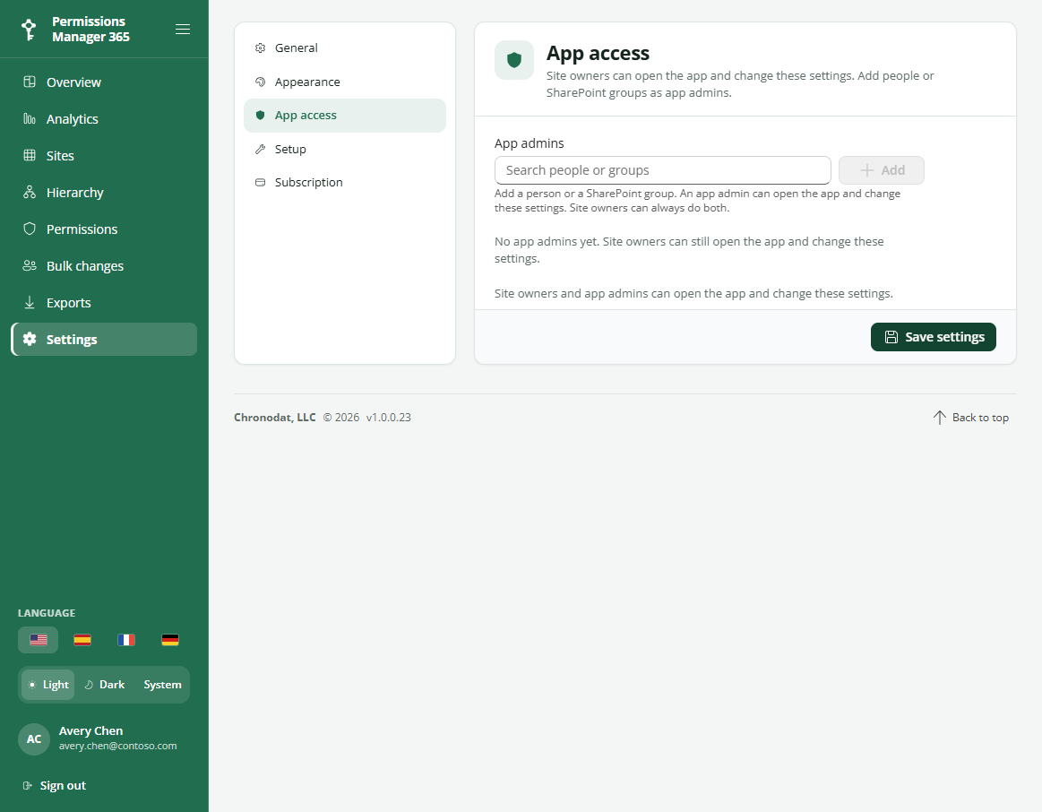1042x812 pixels.
Task: Click the Save settings button
Action: coord(933,337)
